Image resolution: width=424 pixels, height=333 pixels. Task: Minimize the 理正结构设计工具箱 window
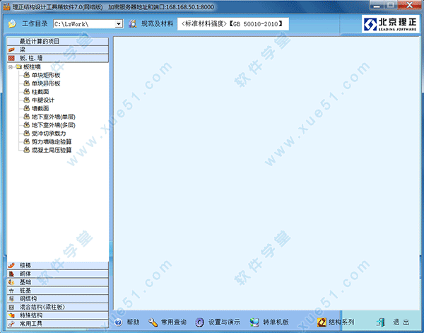click(377, 5)
